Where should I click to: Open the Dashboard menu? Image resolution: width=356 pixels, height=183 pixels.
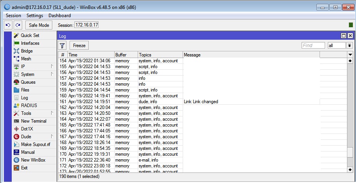click(59, 16)
